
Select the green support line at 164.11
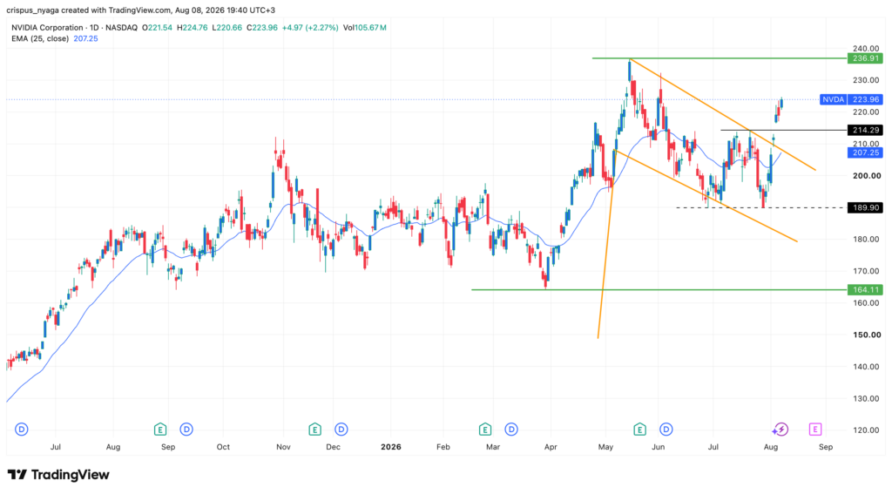[659, 289]
